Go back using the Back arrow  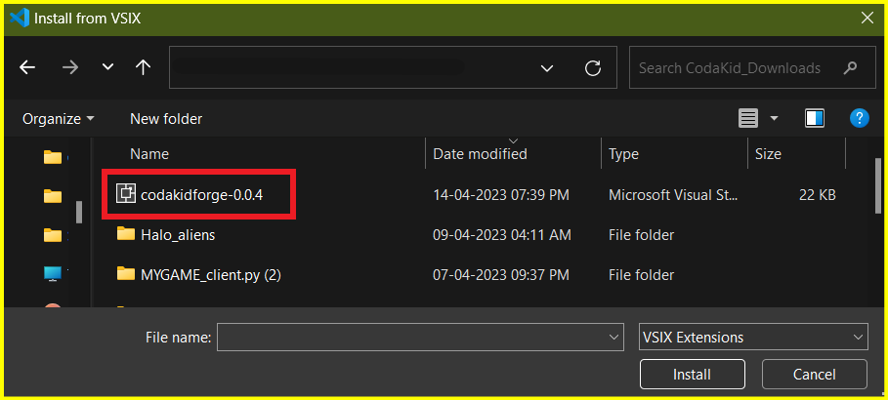pyautogui.click(x=27, y=68)
